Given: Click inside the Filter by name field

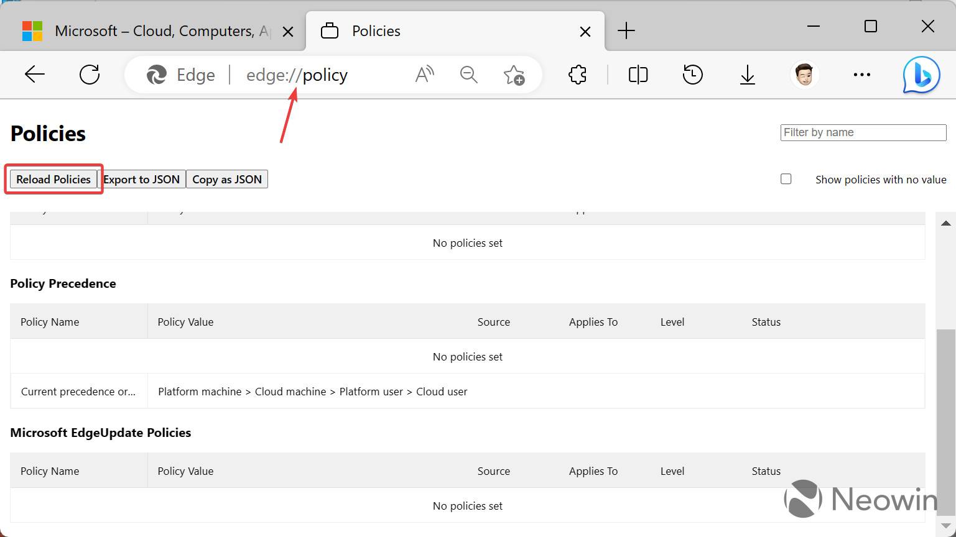Looking at the screenshot, I should click(x=862, y=132).
